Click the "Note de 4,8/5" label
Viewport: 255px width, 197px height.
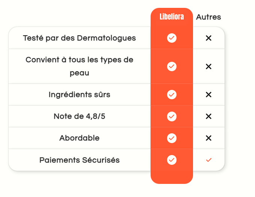click(79, 116)
